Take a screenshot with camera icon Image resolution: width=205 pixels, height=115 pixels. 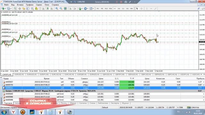[126, 2]
